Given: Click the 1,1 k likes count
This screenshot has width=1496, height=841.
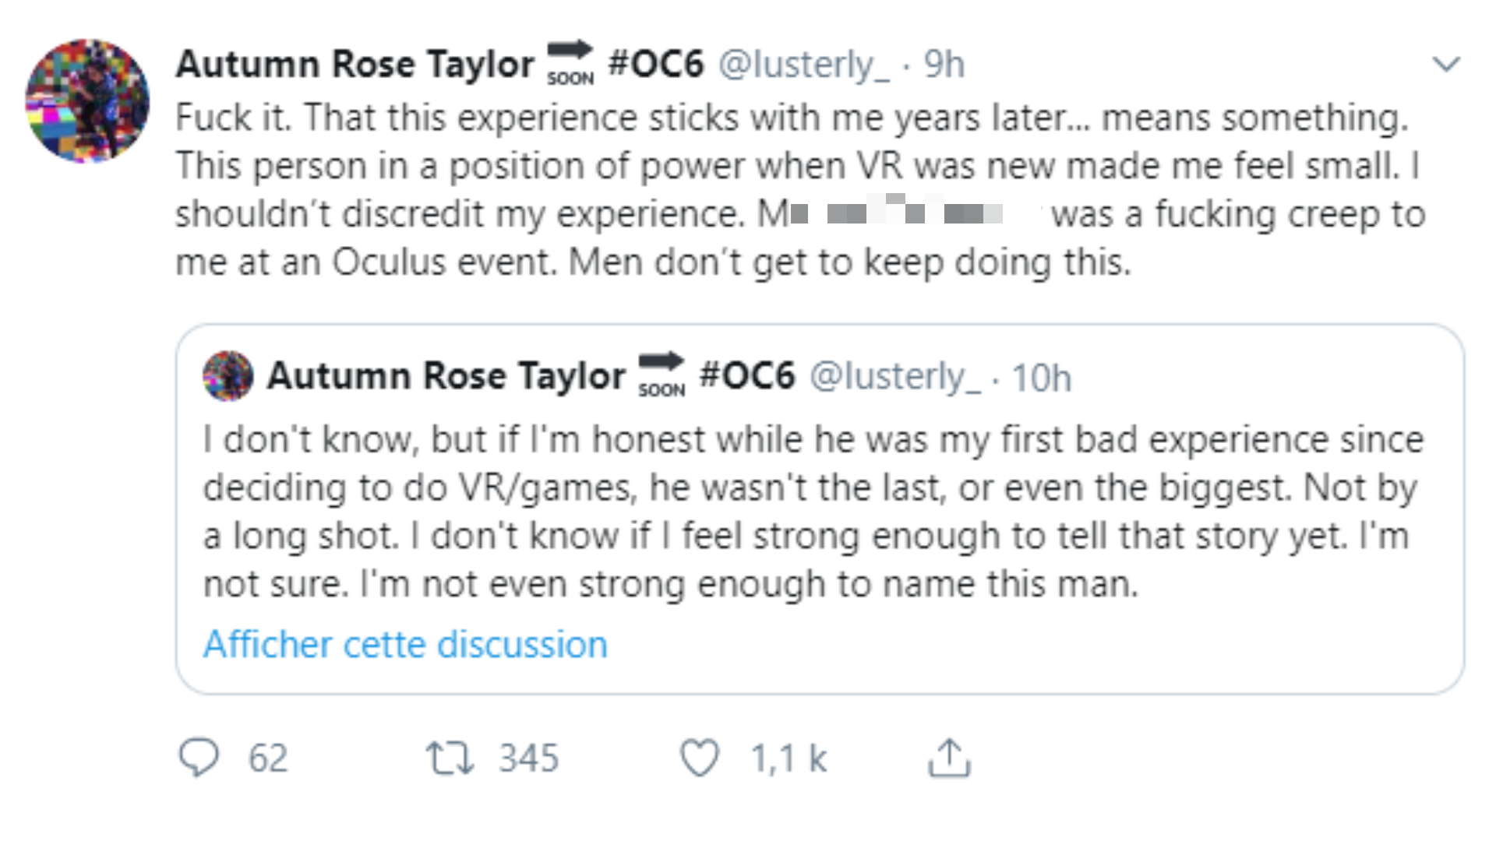Looking at the screenshot, I should pos(788,758).
